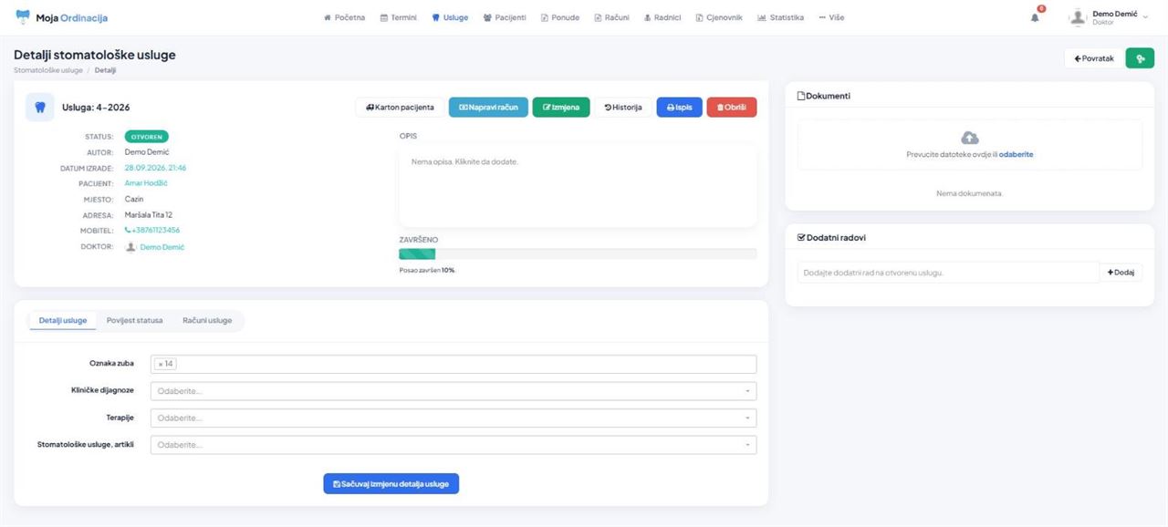Click the Povratak back button
This screenshot has height=527, width=1168.
pos(1094,58)
